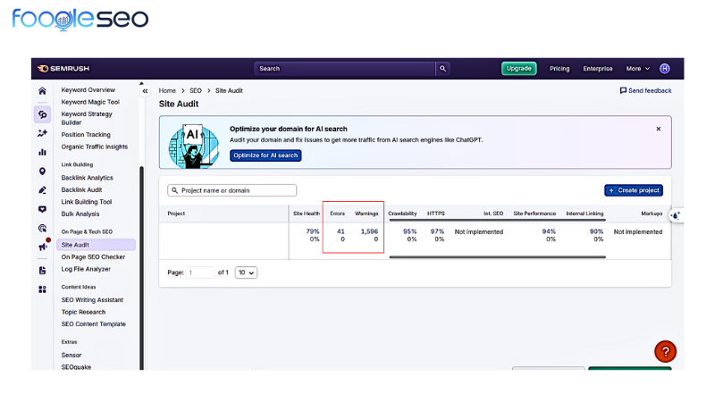This screenshot has height=402, width=715.
Task: Click the green Upgrade button
Action: tap(518, 69)
